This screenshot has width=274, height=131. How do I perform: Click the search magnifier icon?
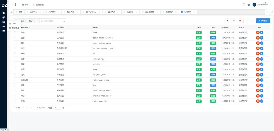tap(64, 21)
